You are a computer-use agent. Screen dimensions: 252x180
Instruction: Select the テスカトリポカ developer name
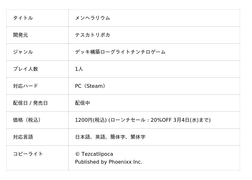pos(92,35)
